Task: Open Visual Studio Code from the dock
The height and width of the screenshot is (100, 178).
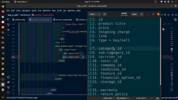Action: click(3, 53)
